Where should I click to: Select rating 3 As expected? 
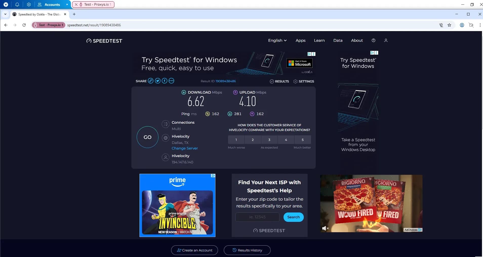(269, 140)
